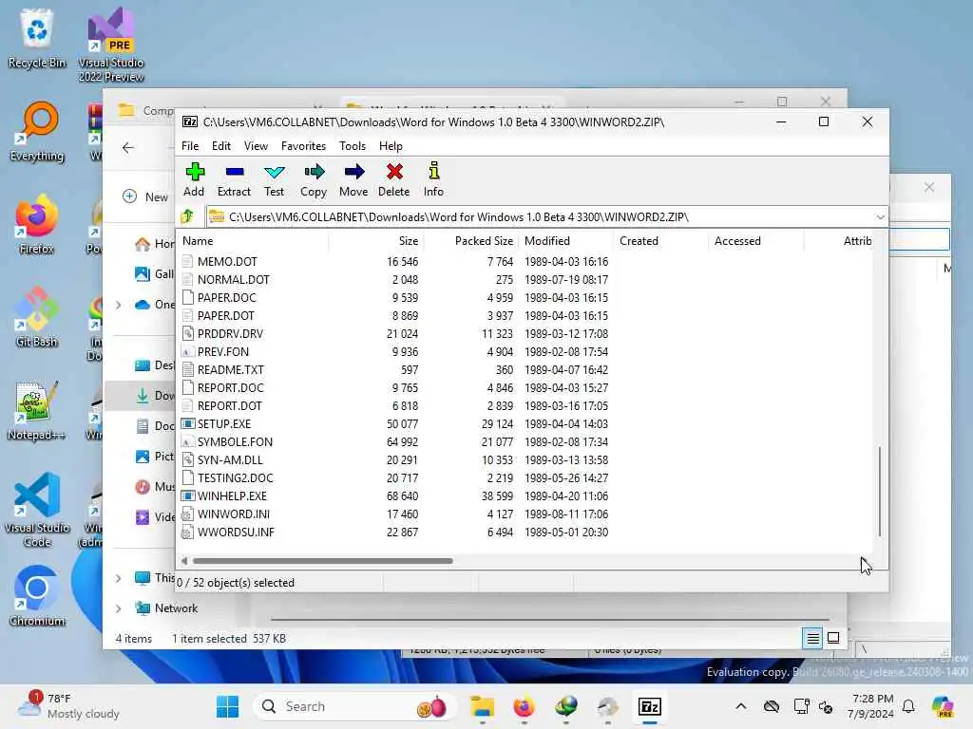This screenshot has width=973, height=729.
Task: Click Windows Start button on taskbar
Action: pos(228,706)
